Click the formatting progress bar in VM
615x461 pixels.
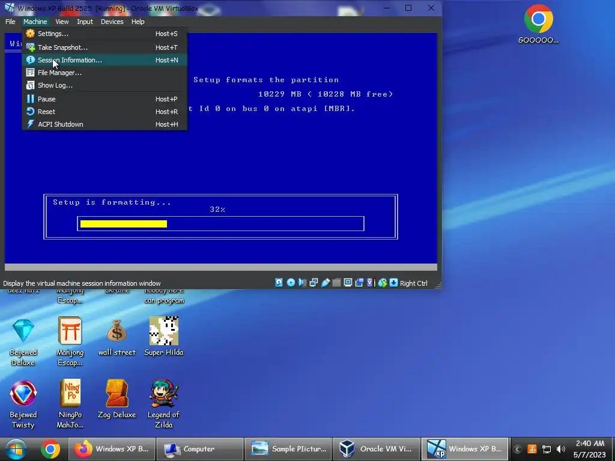point(221,223)
